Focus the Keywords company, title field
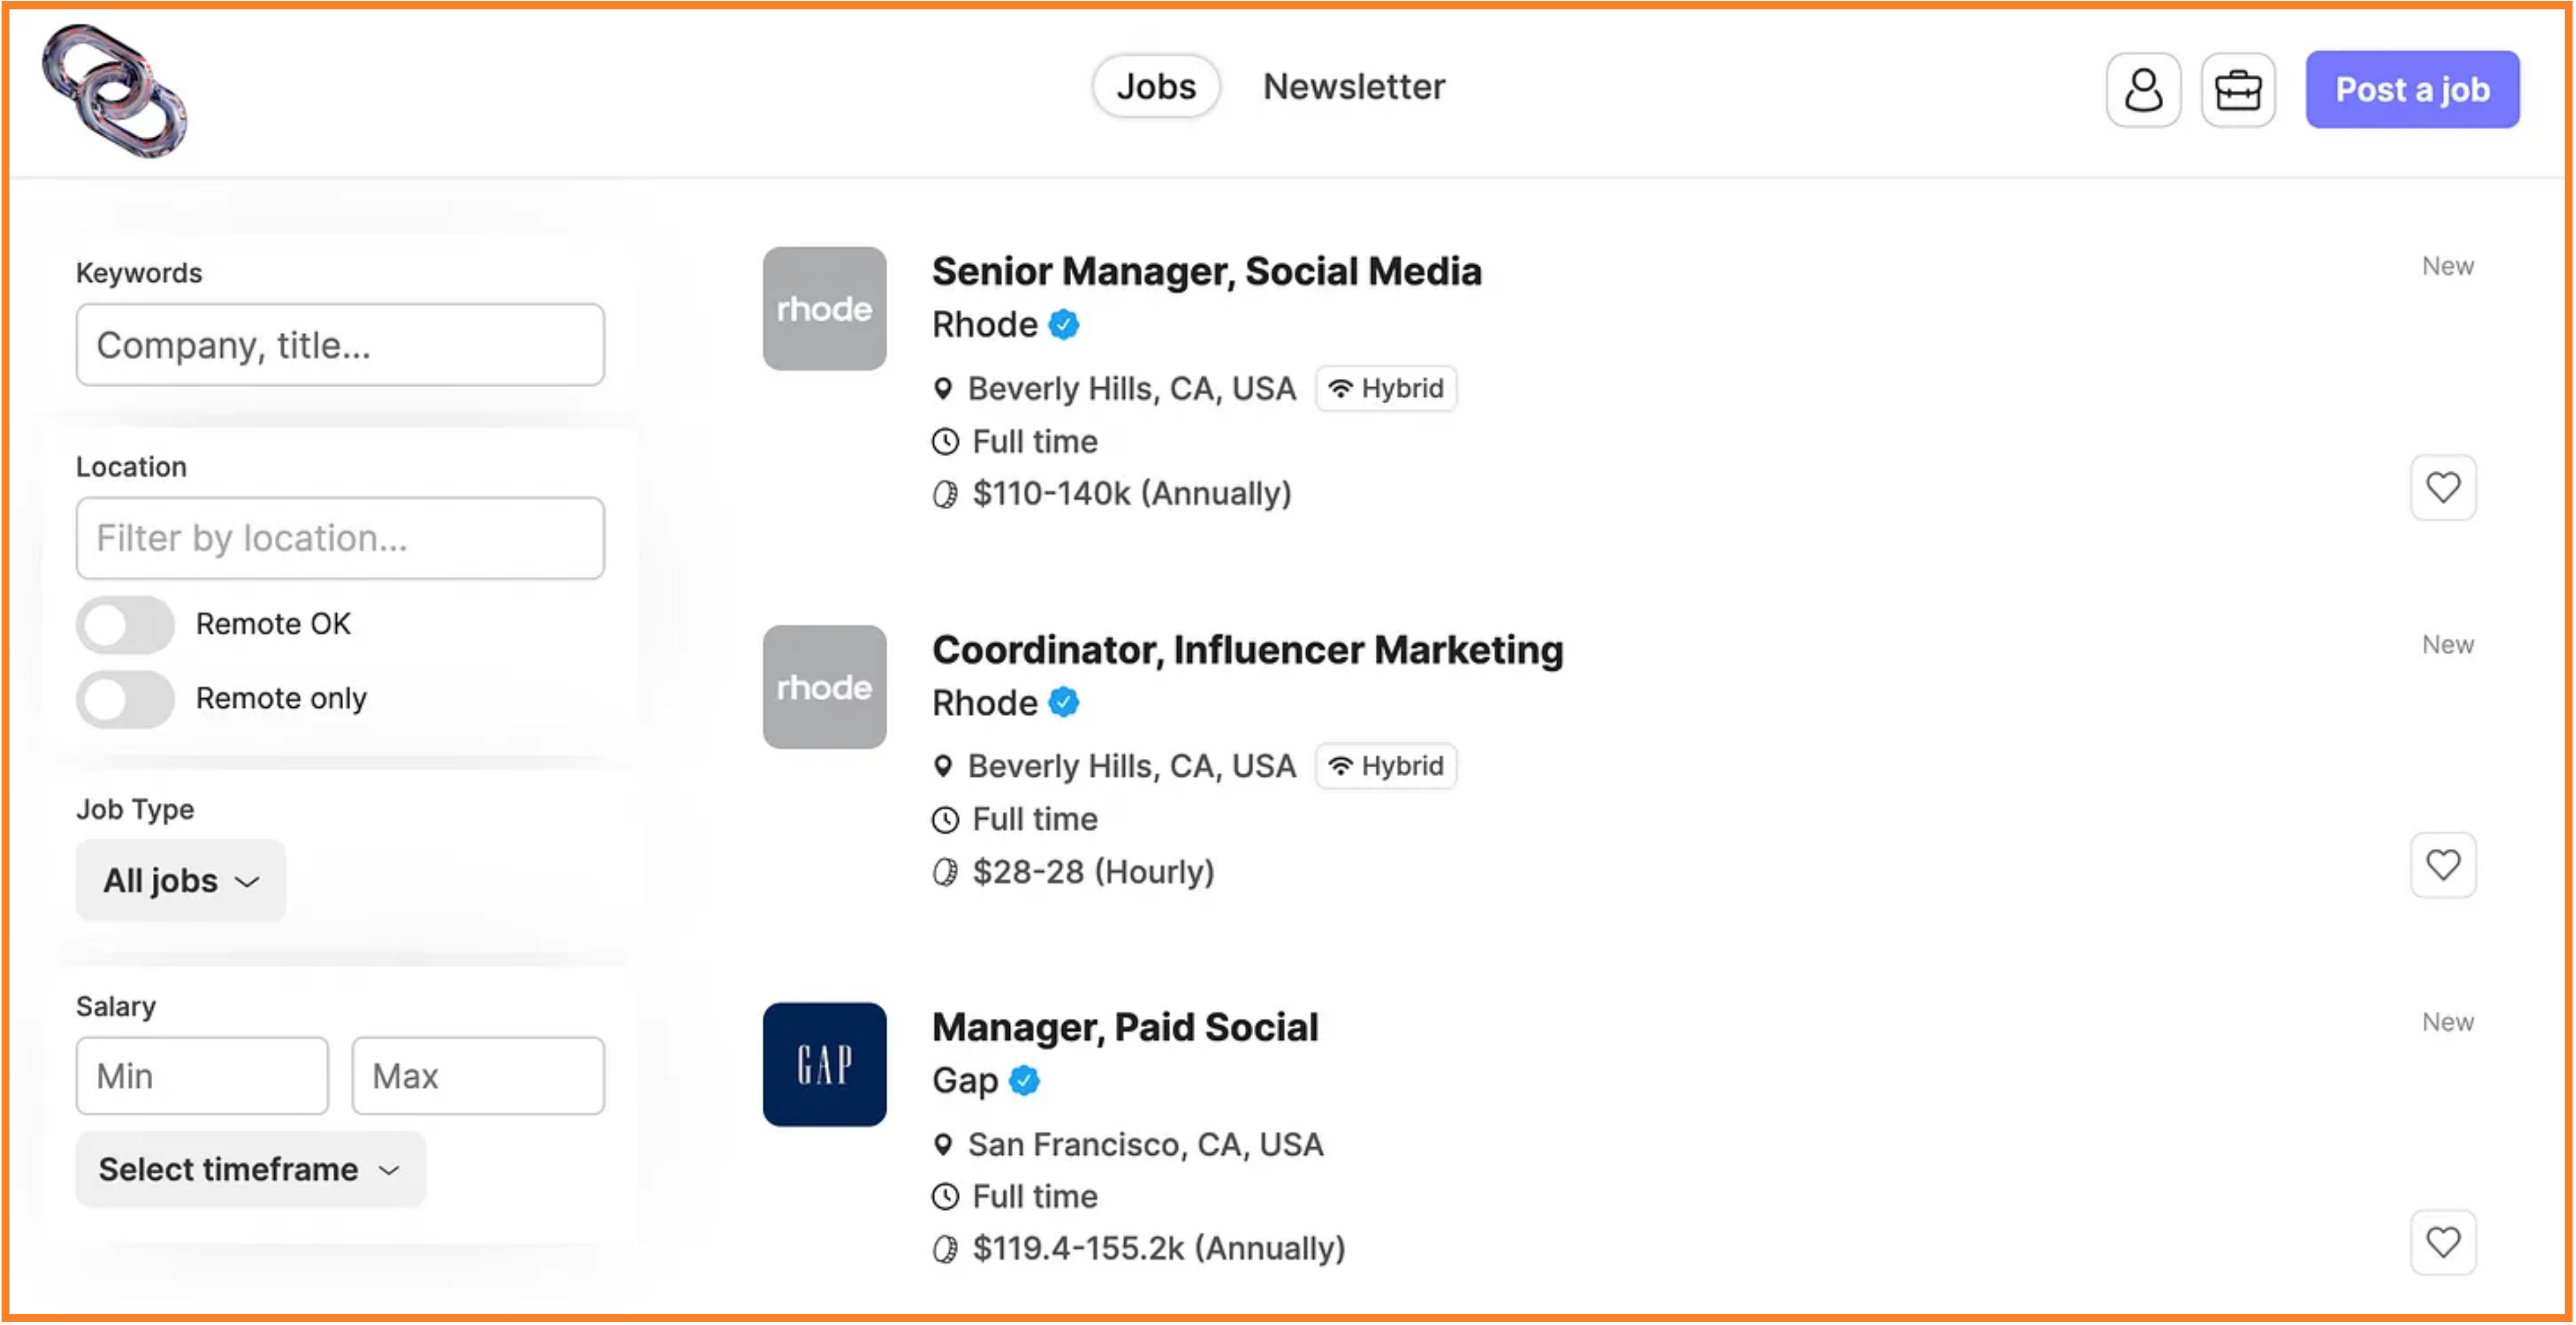The image size is (2576, 1325). (x=340, y=345)
